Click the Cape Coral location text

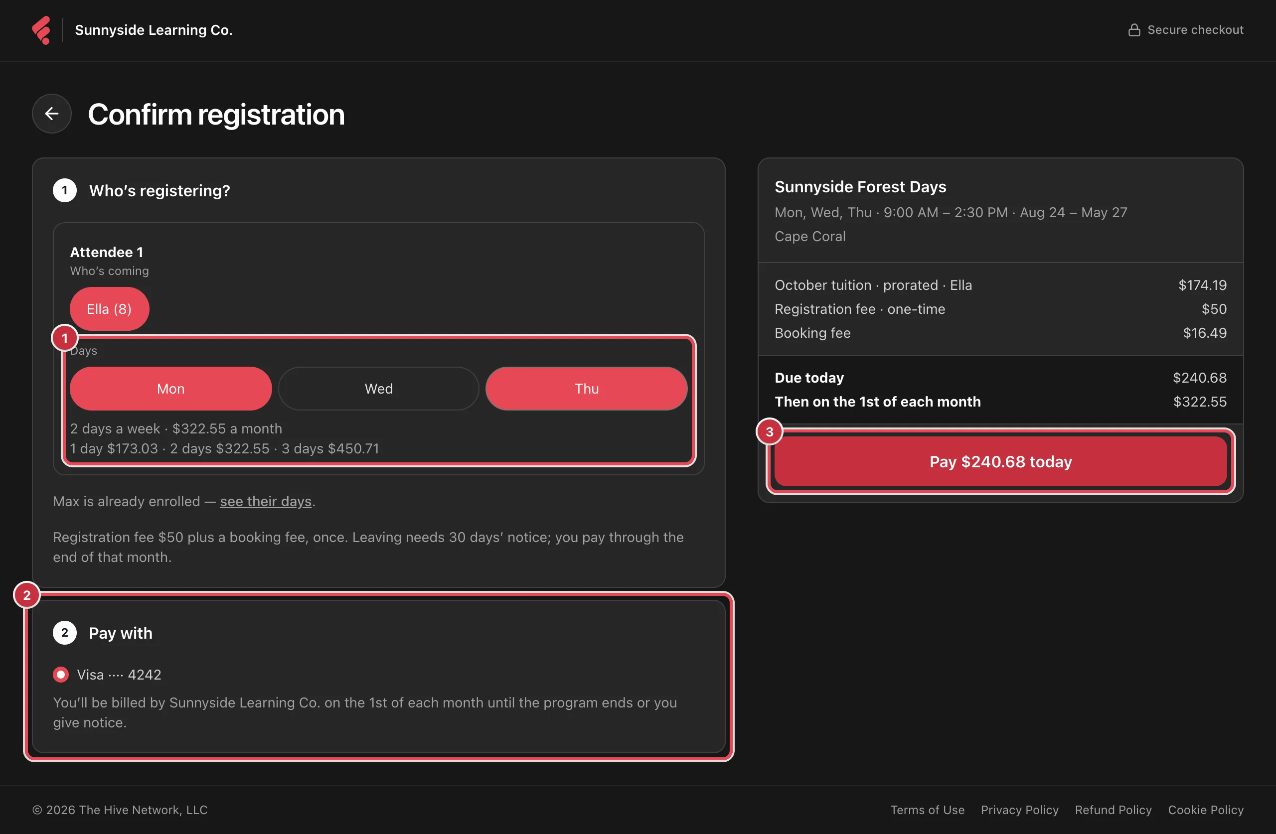click(809, 236)
